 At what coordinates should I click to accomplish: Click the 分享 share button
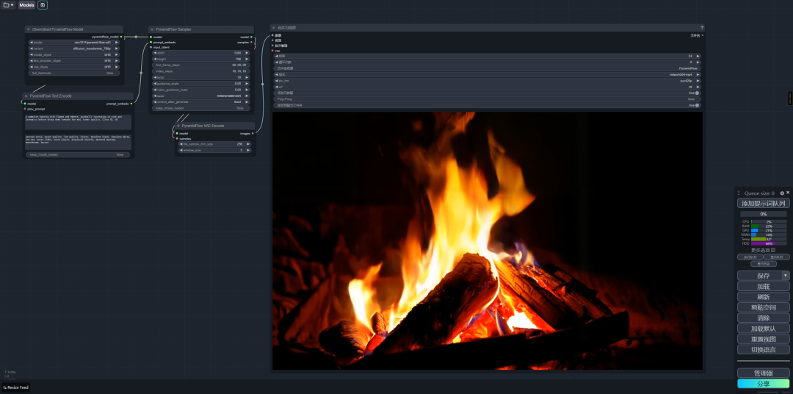coord(763,384)
